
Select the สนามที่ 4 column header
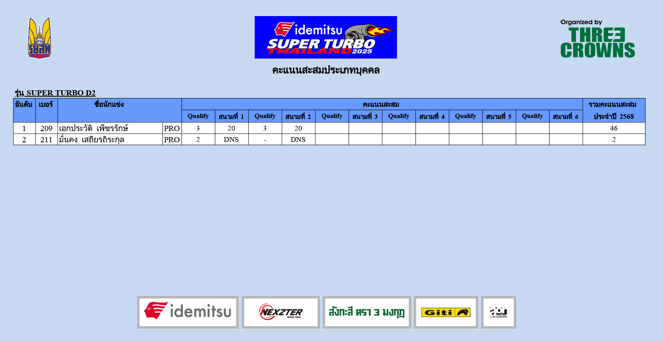pyautogui.click(x=432, y=116)
